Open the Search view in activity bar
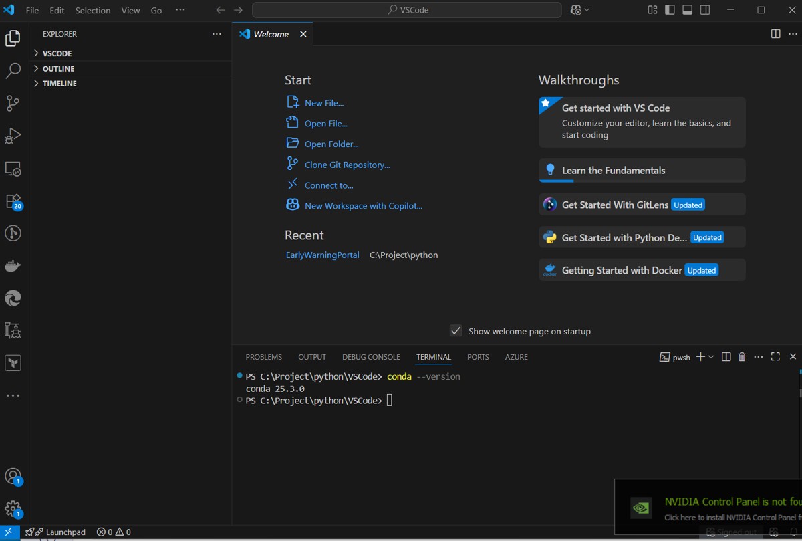This screenshot has width=802, height=541. point(13,71)
